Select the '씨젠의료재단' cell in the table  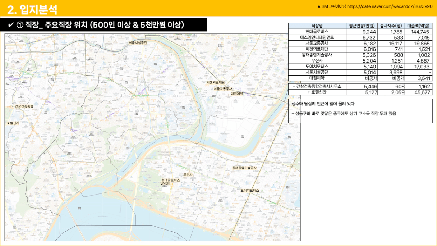[x=317, y=49]
